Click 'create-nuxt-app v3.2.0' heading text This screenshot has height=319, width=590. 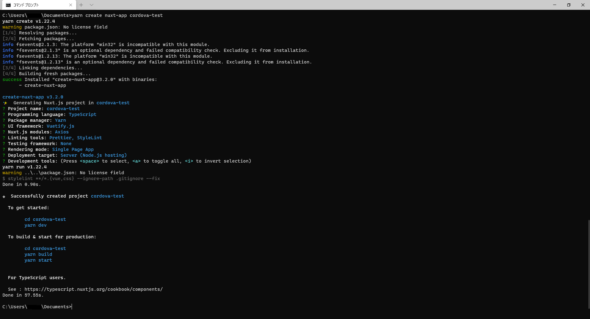point(33,97)
